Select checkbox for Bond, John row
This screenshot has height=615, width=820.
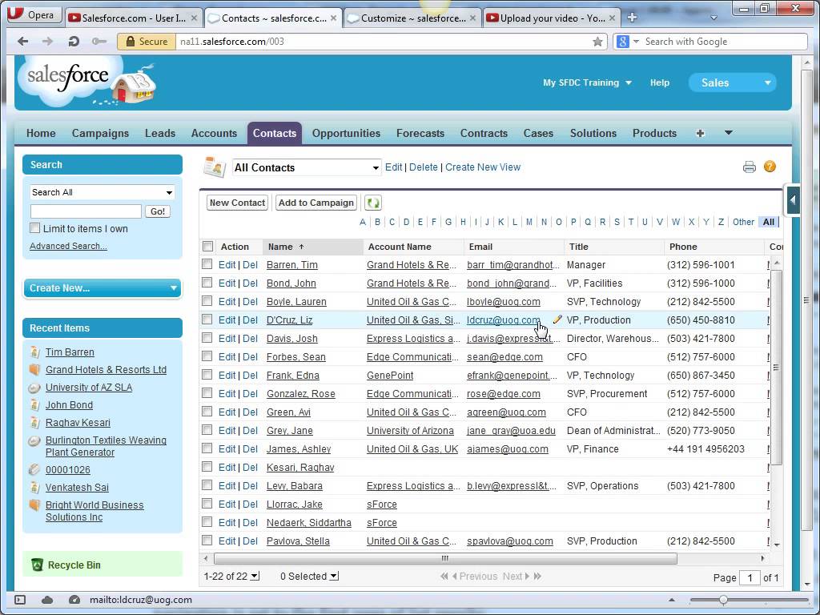pos(207,283)
